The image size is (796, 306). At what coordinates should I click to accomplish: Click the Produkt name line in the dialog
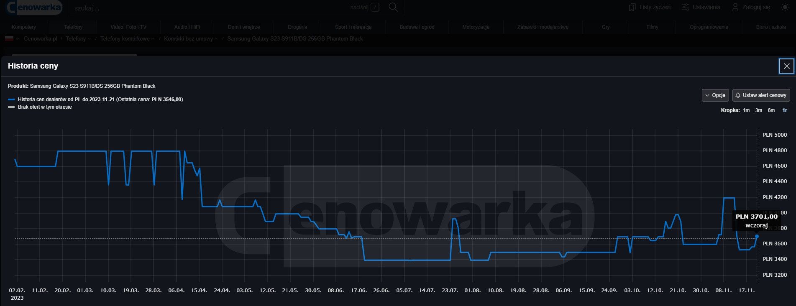[x=82, y=86]
